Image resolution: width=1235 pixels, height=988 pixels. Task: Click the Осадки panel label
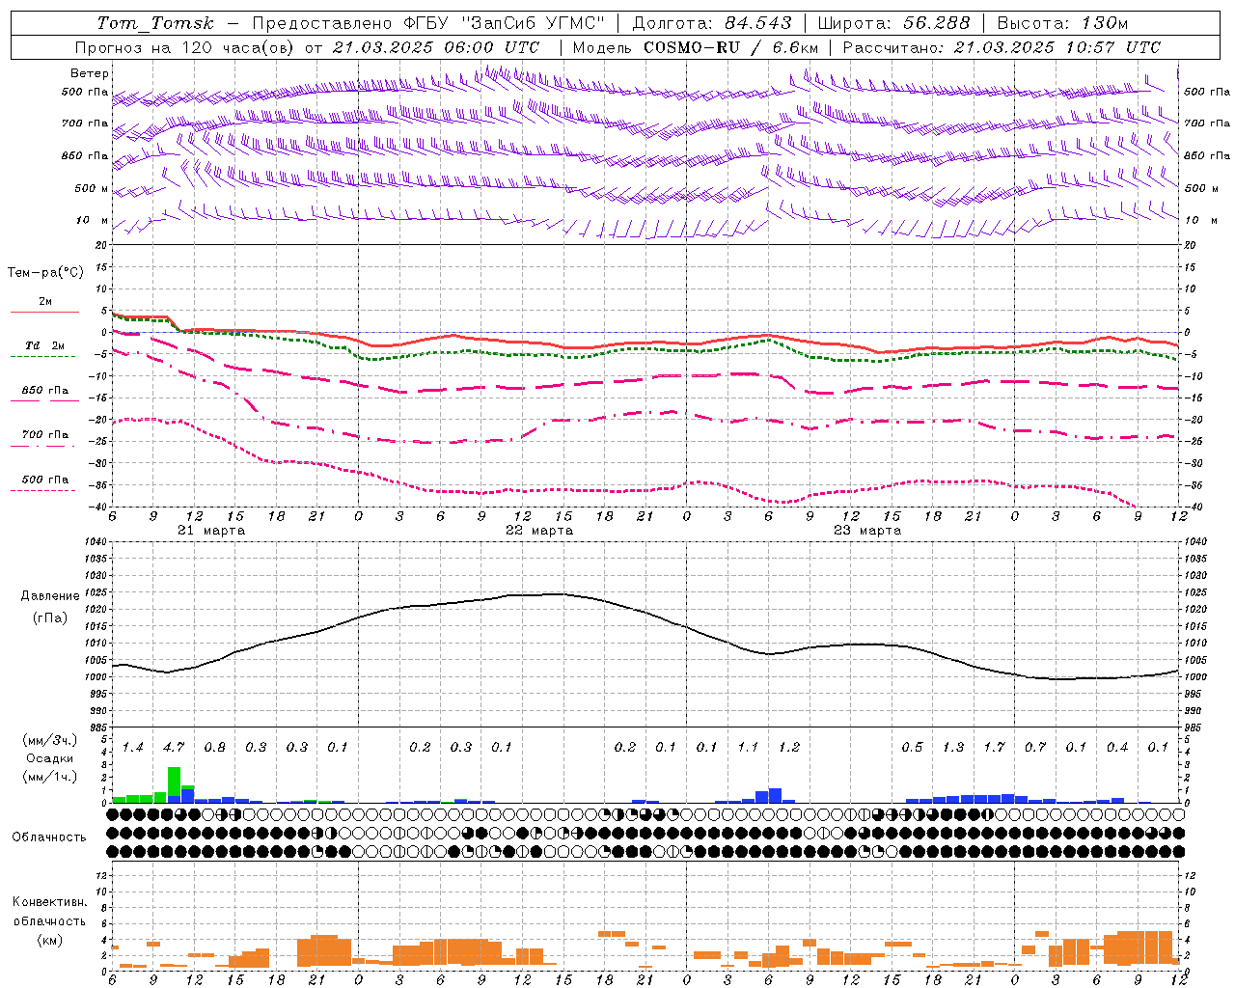point(49,758)
